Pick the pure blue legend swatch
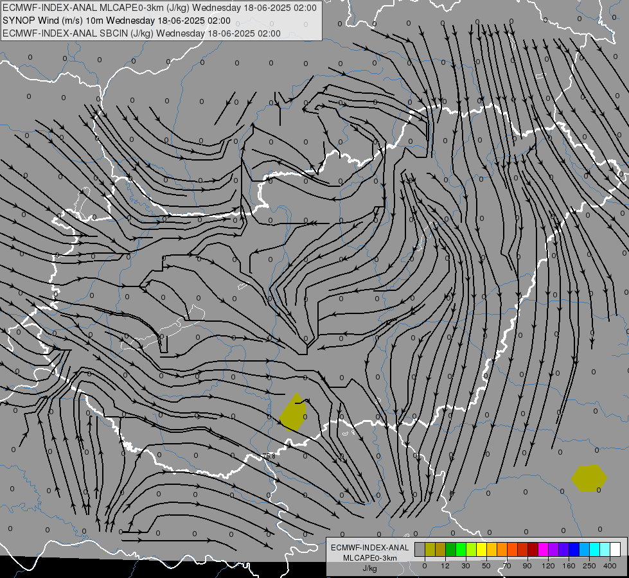The width and height of the screenshot is (629, 578). click(x=574, y=549)
